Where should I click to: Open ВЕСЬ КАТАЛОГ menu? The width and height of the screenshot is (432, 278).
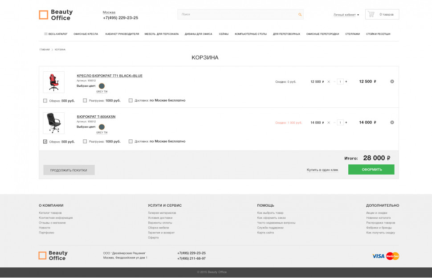[58, 34]
